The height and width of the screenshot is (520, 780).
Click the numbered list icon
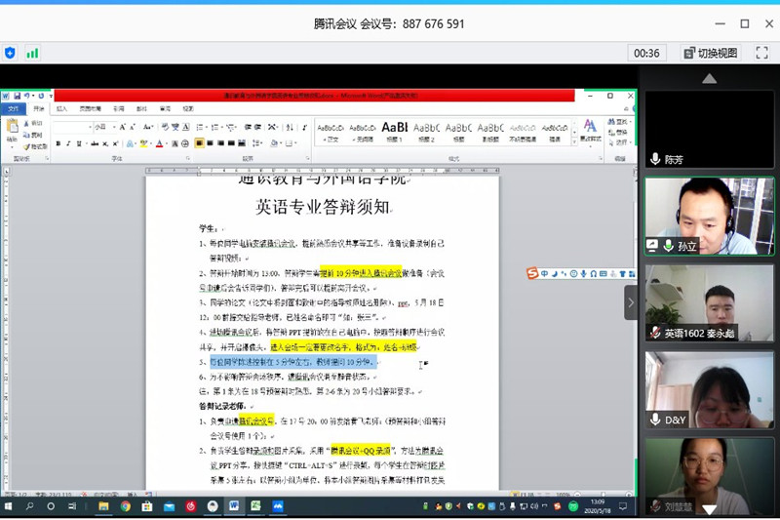(x=214, y=128)
